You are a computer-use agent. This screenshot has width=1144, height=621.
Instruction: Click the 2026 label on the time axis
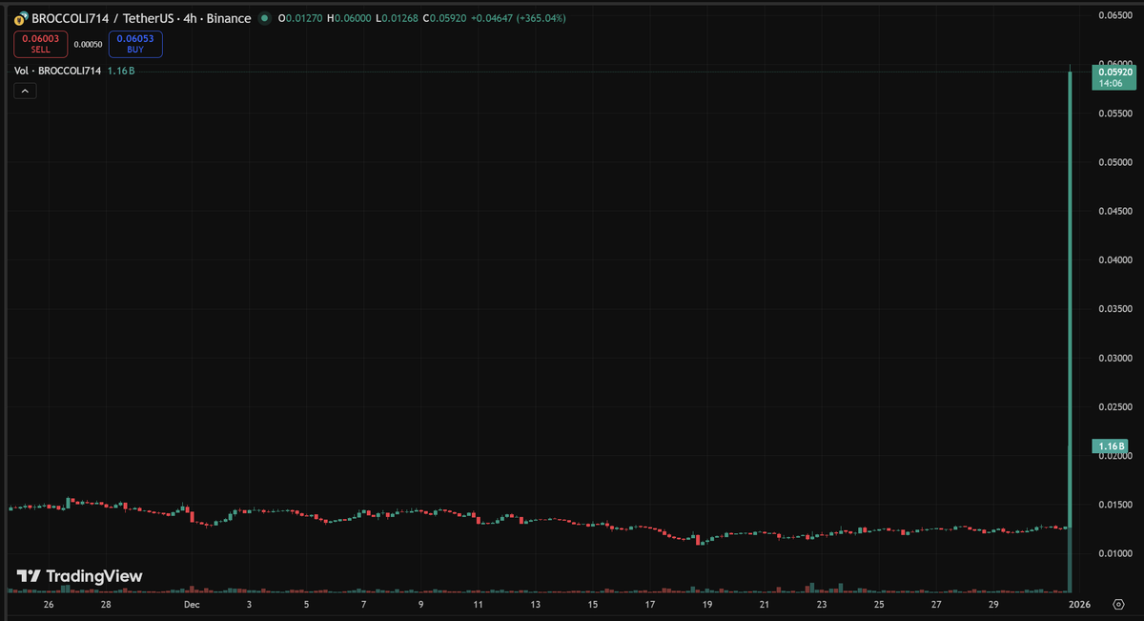1080,605
